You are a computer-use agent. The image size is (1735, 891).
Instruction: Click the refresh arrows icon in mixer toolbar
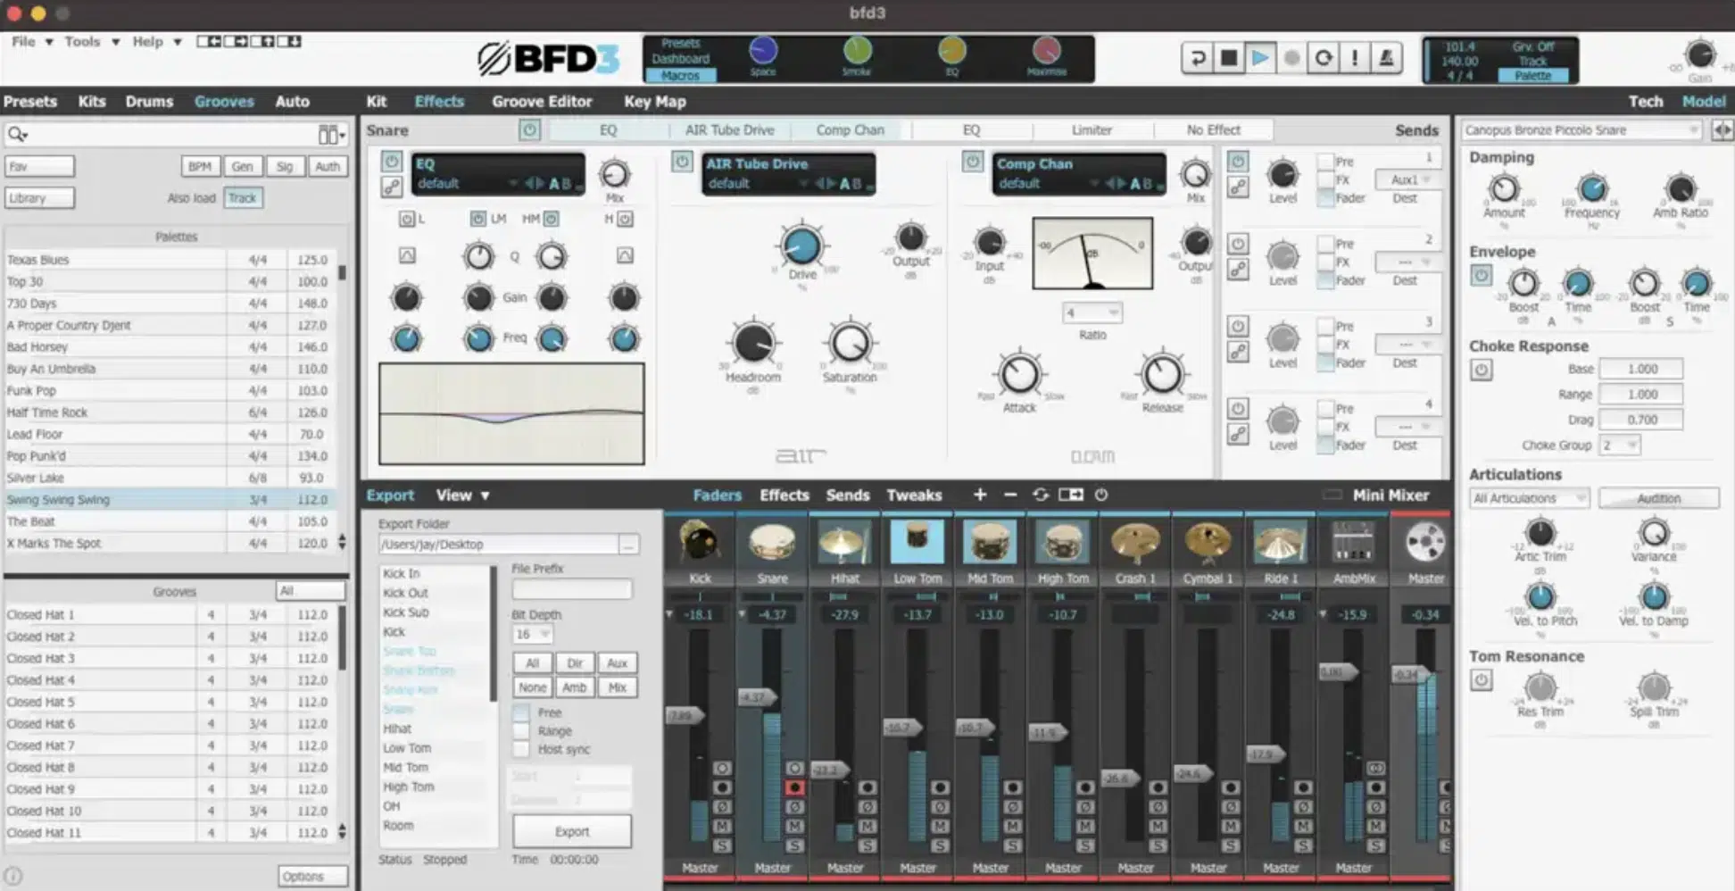(1040, 495)
